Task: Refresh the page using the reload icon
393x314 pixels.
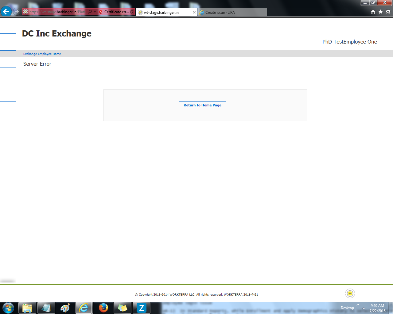Action: [132, 12]
